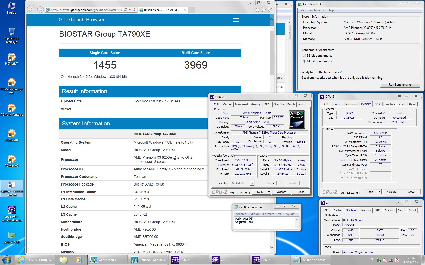Click the volume icon in system tray

385,260
